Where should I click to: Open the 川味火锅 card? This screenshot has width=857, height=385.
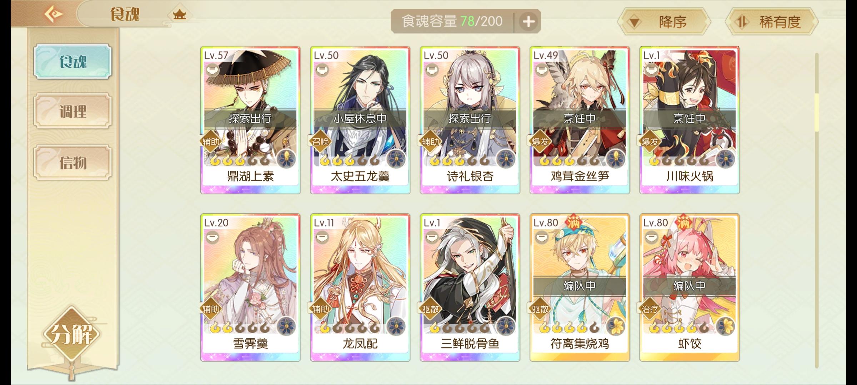[x=690, y=120]
